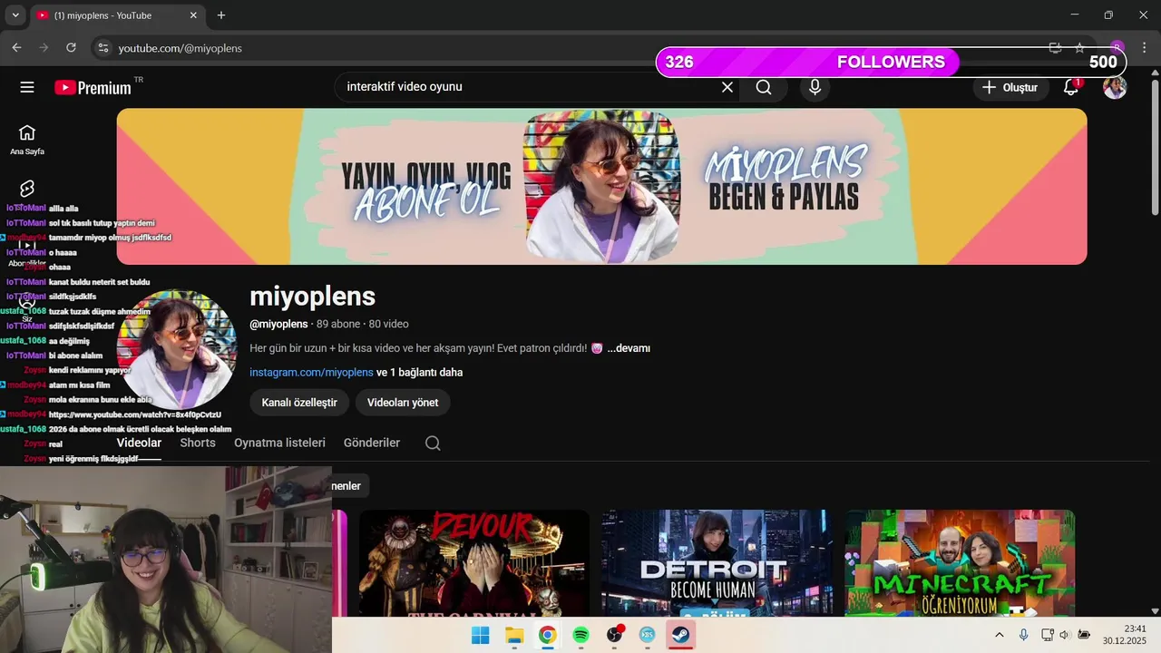Open the Oynatma listeleri tab
The image size is (1161, 653).
[x=279, y=443]
